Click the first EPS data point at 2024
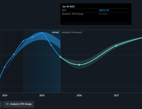This screenshot has width=142, height=109. [x=5, y=67]
